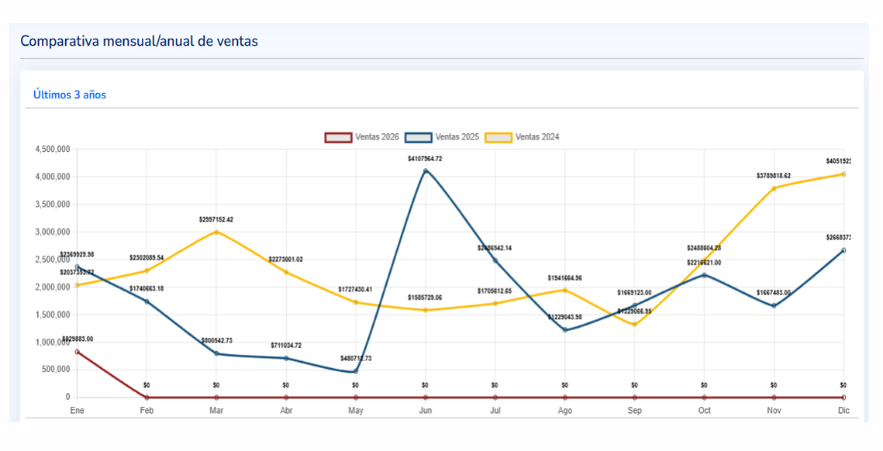The width and height of the screenshot is (883, 451).
Task: Select the Ventas 2024 November data point
Action: (774, 188)
